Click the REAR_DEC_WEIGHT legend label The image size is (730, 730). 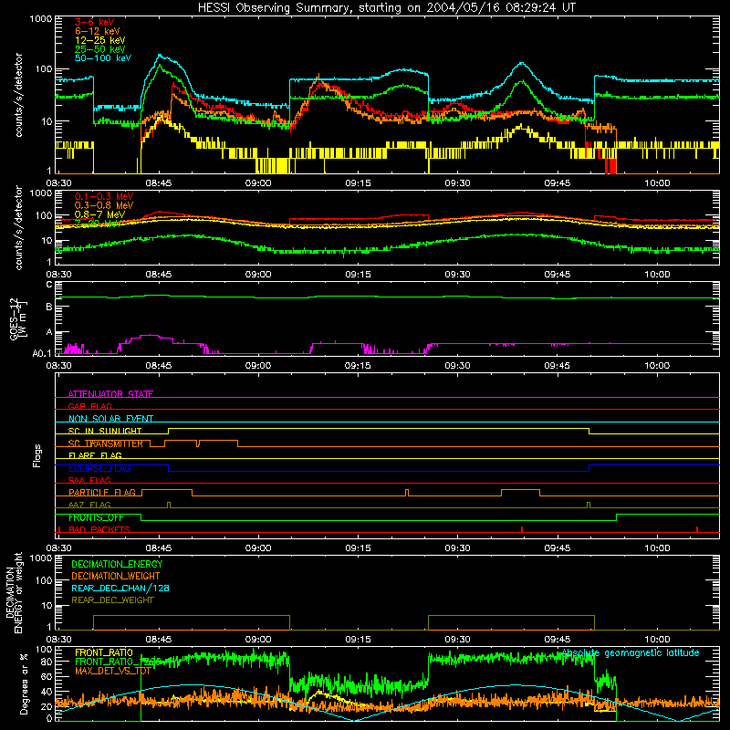[112, 600]
